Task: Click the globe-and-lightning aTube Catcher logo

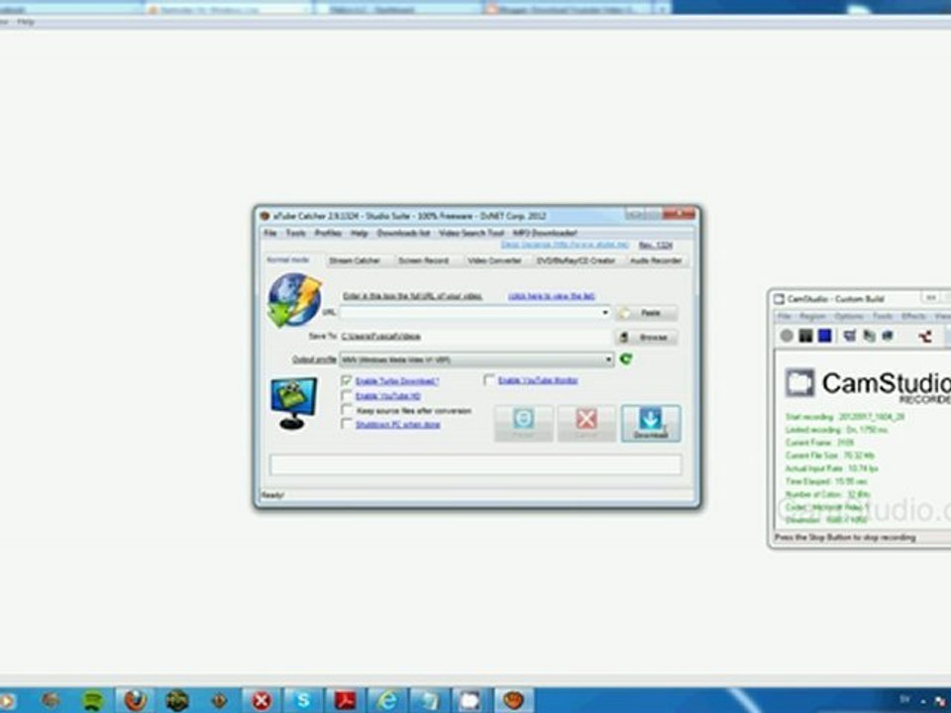Action: pos(295,299)
